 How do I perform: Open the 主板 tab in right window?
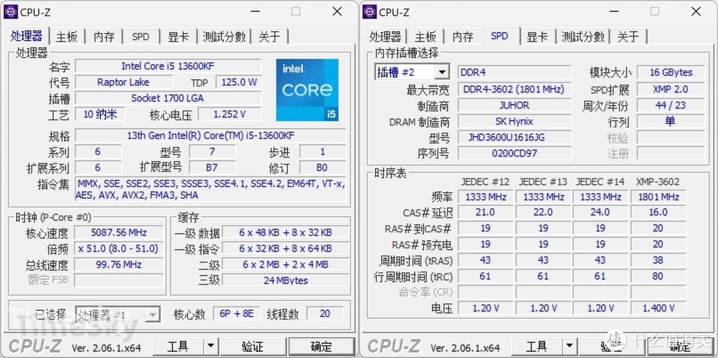(x=425, y=37)
